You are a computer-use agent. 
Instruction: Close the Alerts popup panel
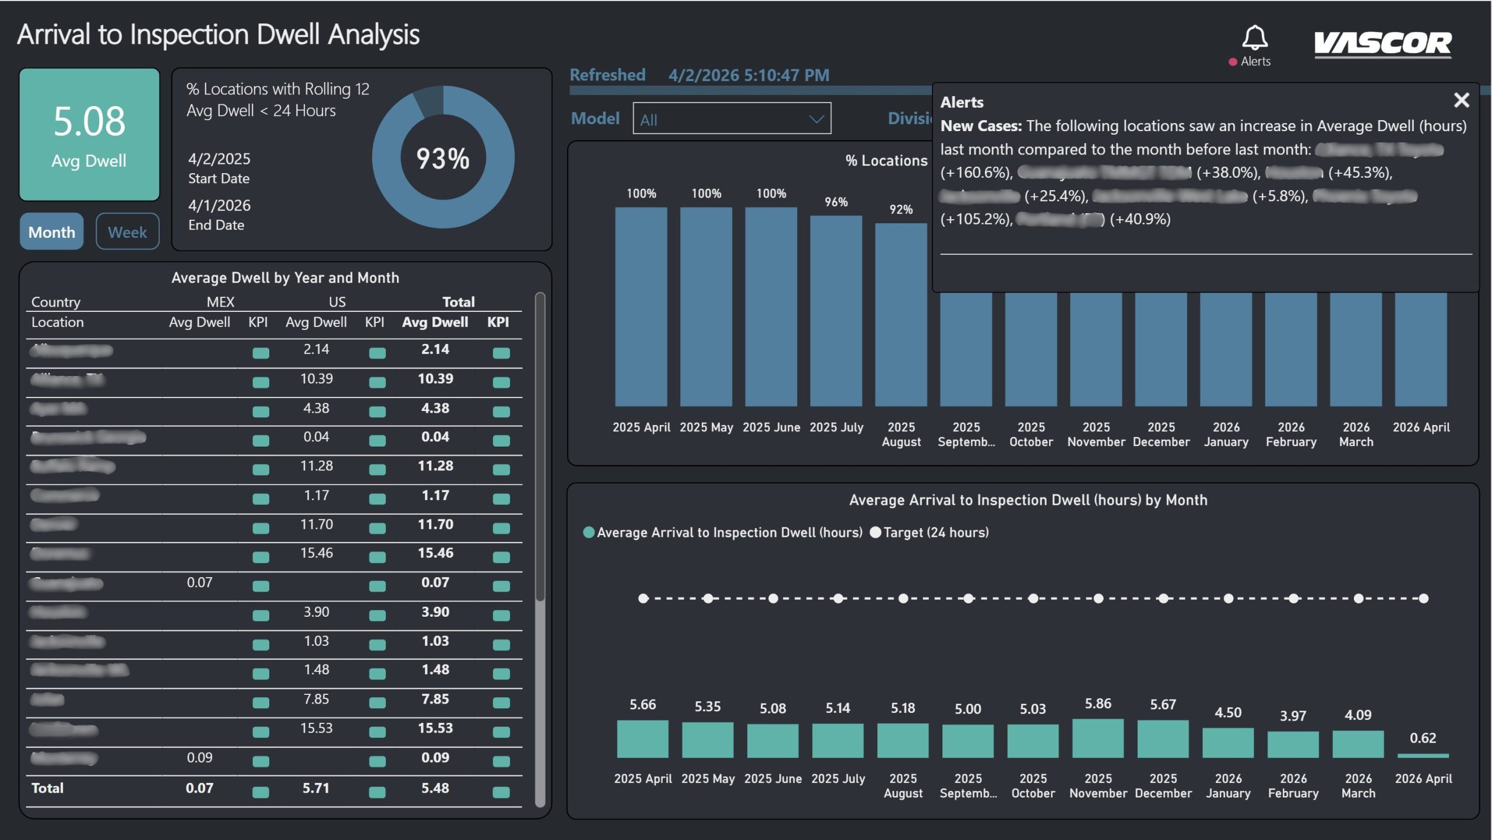pos(1461,100)
